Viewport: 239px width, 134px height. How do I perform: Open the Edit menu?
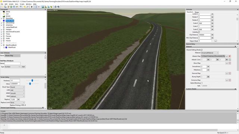coord(6,4)
